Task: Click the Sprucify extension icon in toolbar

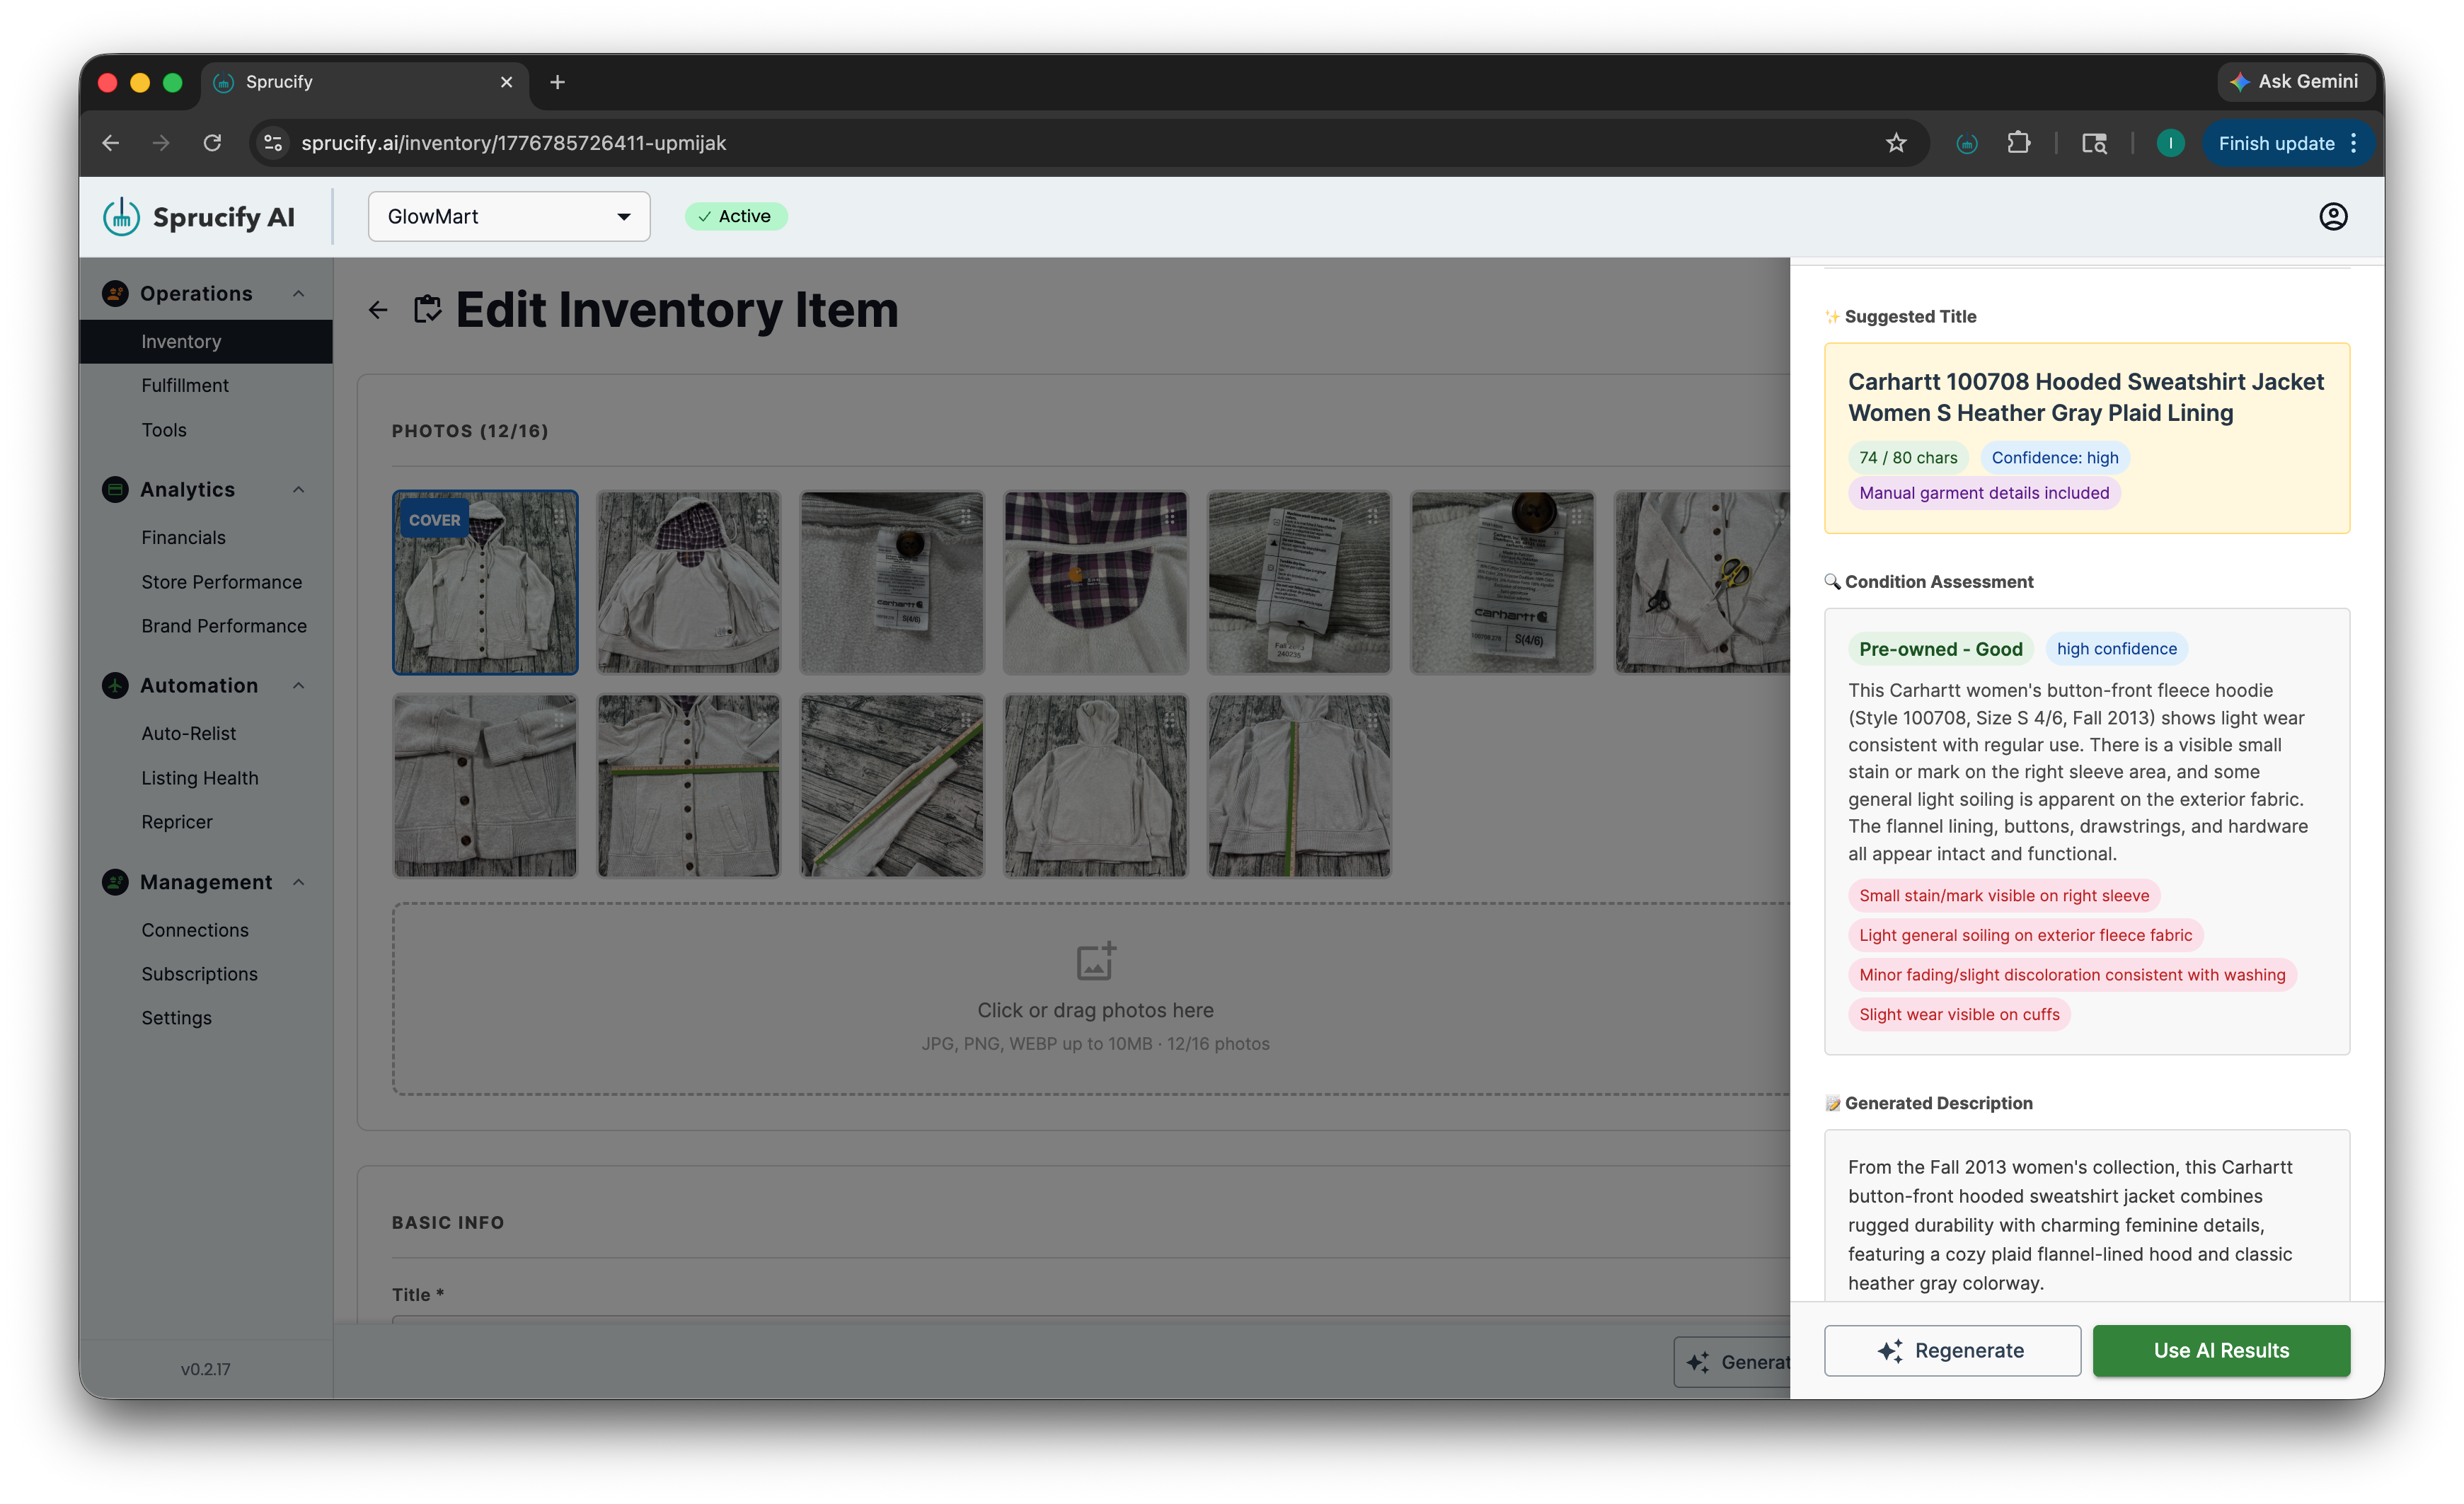Action: coord(1966,143)
